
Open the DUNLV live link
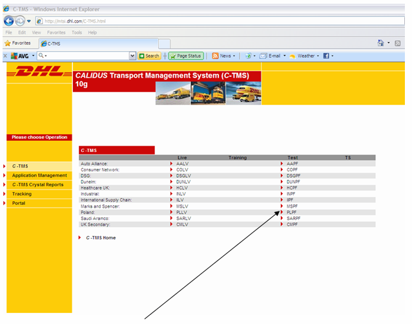(183, 182)
